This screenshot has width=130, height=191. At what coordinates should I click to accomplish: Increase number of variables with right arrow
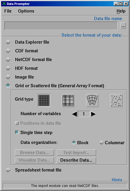(x=93, y=114)
